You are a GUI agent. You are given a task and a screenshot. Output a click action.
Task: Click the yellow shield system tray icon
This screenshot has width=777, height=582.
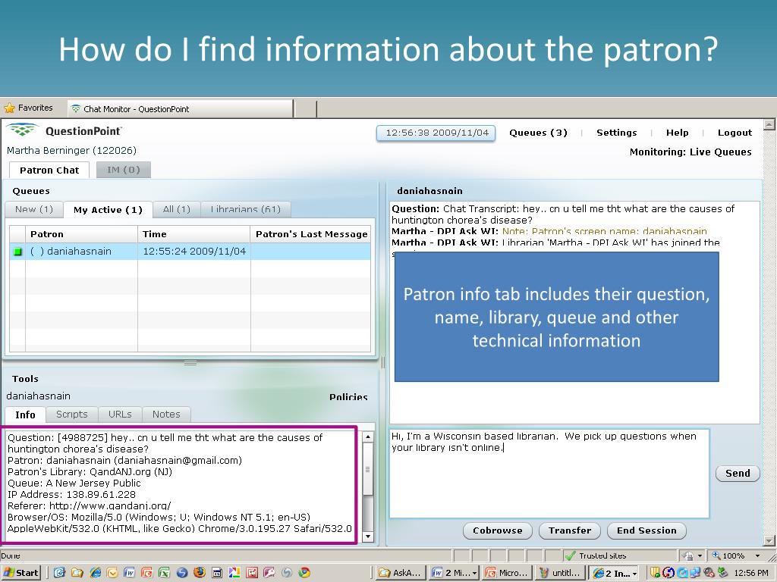click(x=655, y=573)
